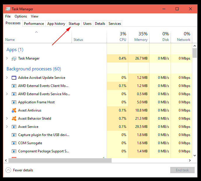201x181 pixels.
Task: Sort processes by Memory column
Action: pos(139,37)
